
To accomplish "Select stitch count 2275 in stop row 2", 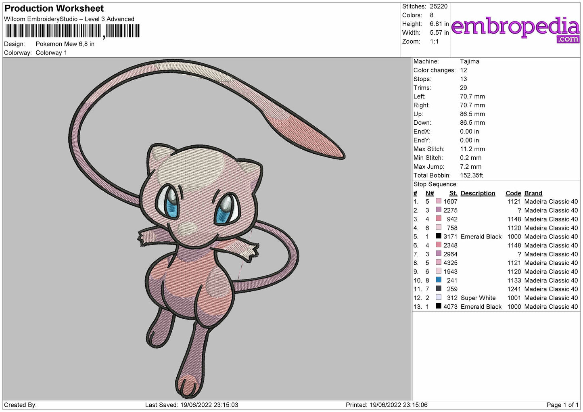I will [450, 211].
